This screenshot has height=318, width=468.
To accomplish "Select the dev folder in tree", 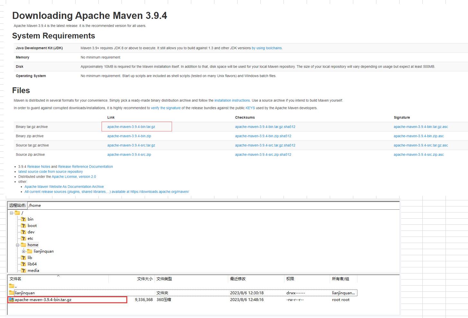I will [31, 232].
